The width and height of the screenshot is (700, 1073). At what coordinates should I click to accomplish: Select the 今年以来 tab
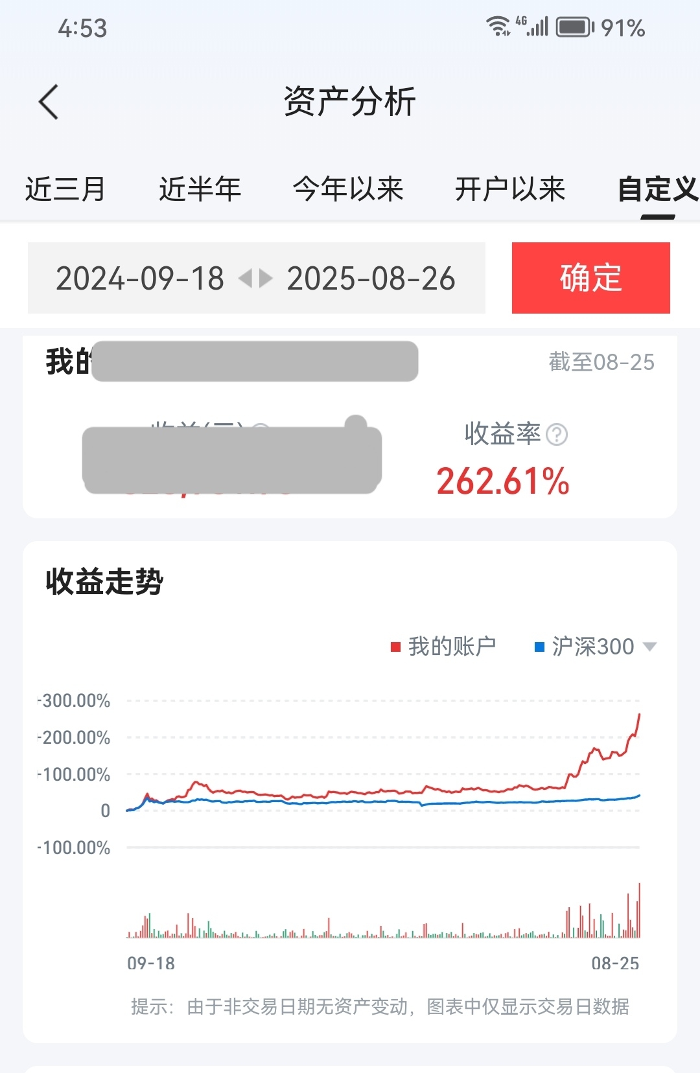pos(348,189)
